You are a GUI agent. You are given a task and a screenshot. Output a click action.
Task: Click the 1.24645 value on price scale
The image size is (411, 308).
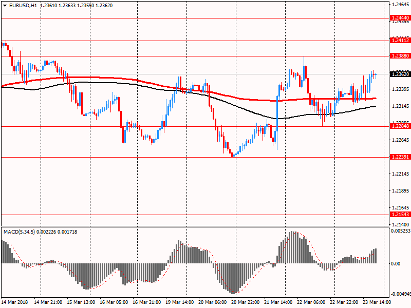(400, 5)
